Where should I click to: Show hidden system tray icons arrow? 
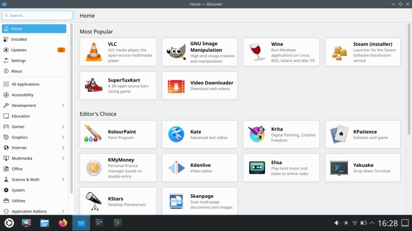click(x=372, y=223)
